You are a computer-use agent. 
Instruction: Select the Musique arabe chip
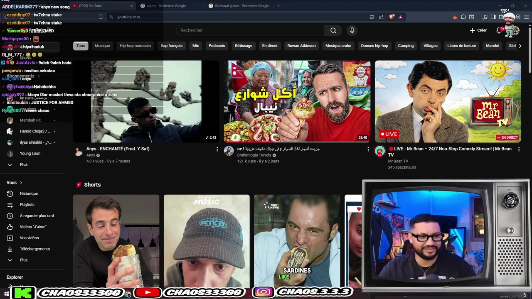pos(338,46)
